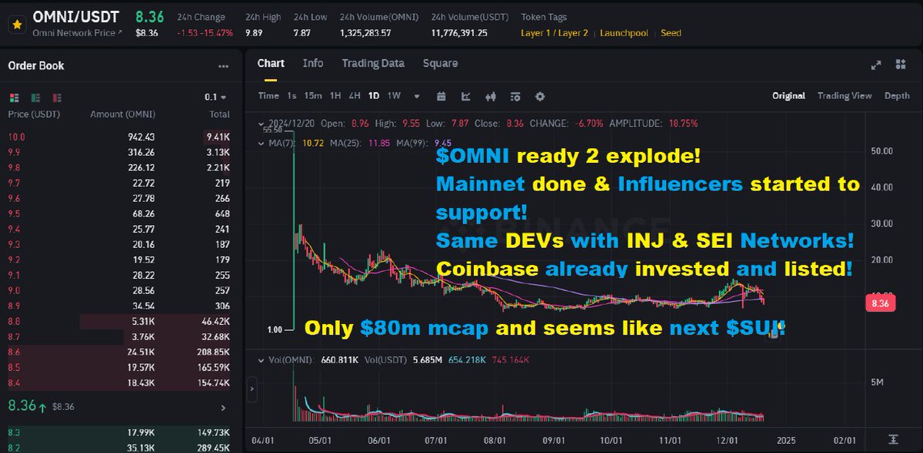The image size is (923, 453).
Task: Select the 1W chart interval
Action: tap(394, 96)
